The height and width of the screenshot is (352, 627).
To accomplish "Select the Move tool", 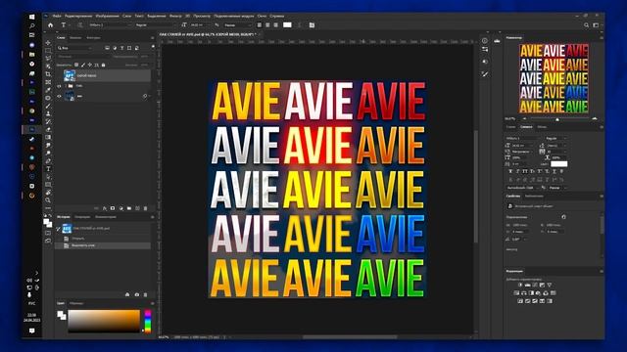I will click(x=48, y=43).
